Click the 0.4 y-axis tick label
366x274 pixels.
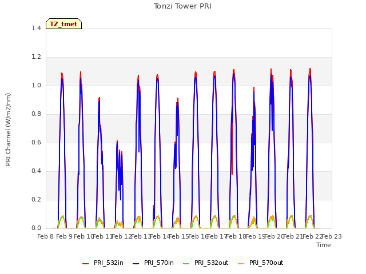click(36, 171)
